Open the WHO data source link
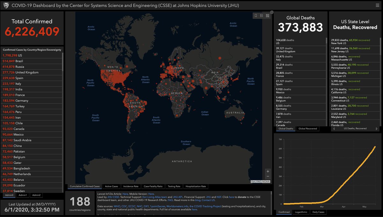This screenshot has width=383, height=217. [117, 206]
